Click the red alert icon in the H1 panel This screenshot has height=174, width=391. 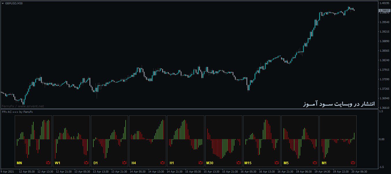tap(201, 163)
